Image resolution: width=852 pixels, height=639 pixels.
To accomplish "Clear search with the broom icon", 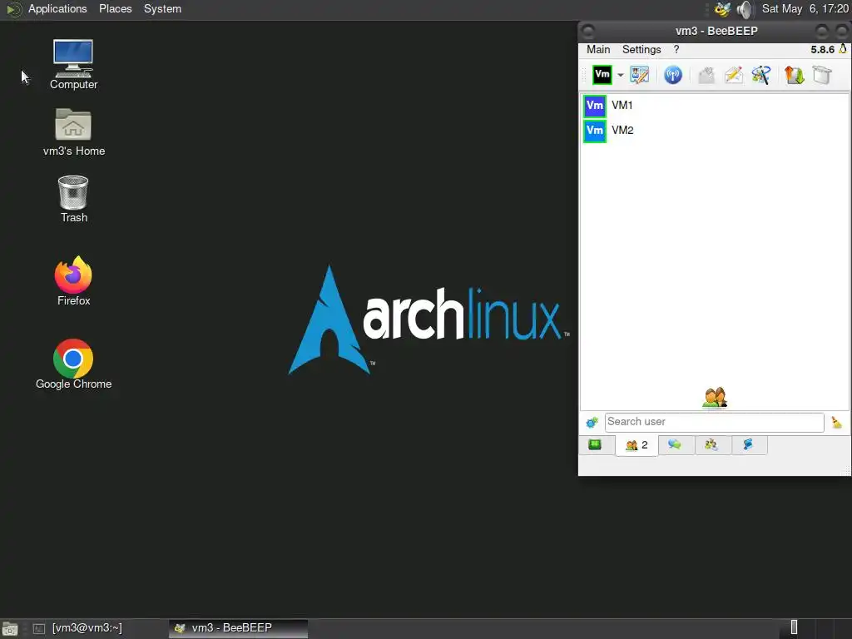I will pos(836,422).
